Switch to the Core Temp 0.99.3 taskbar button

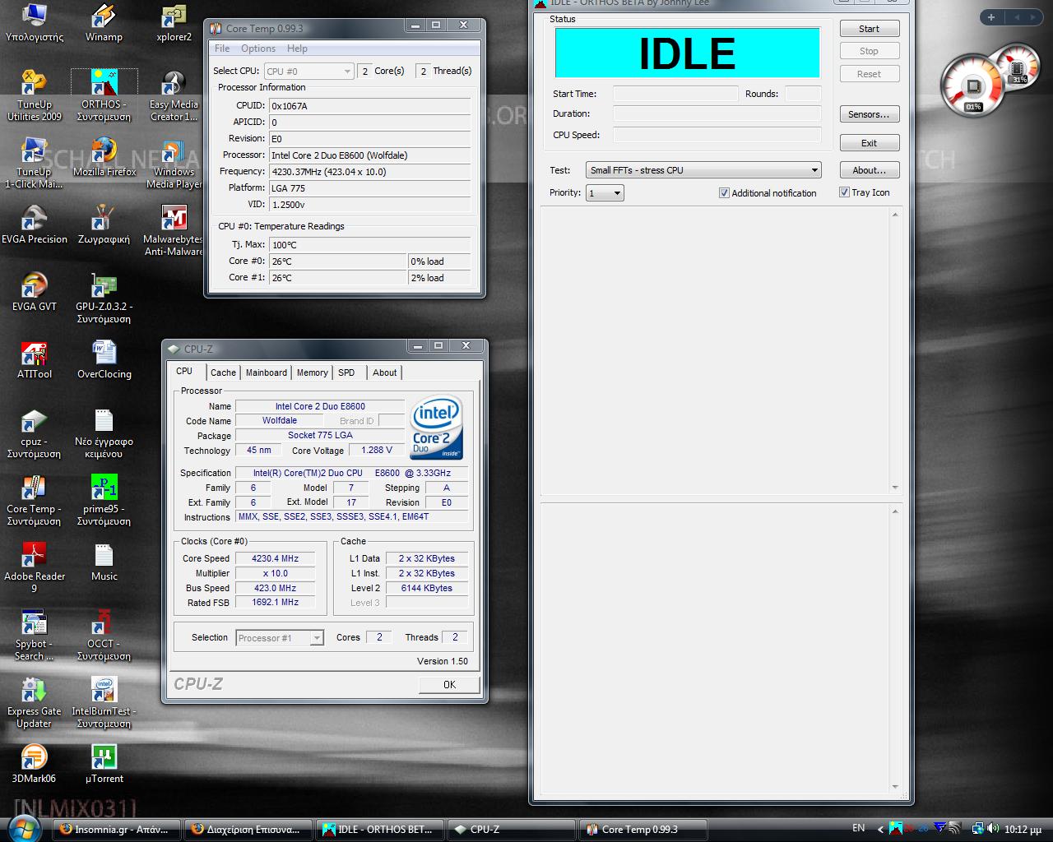coord(642,829)
